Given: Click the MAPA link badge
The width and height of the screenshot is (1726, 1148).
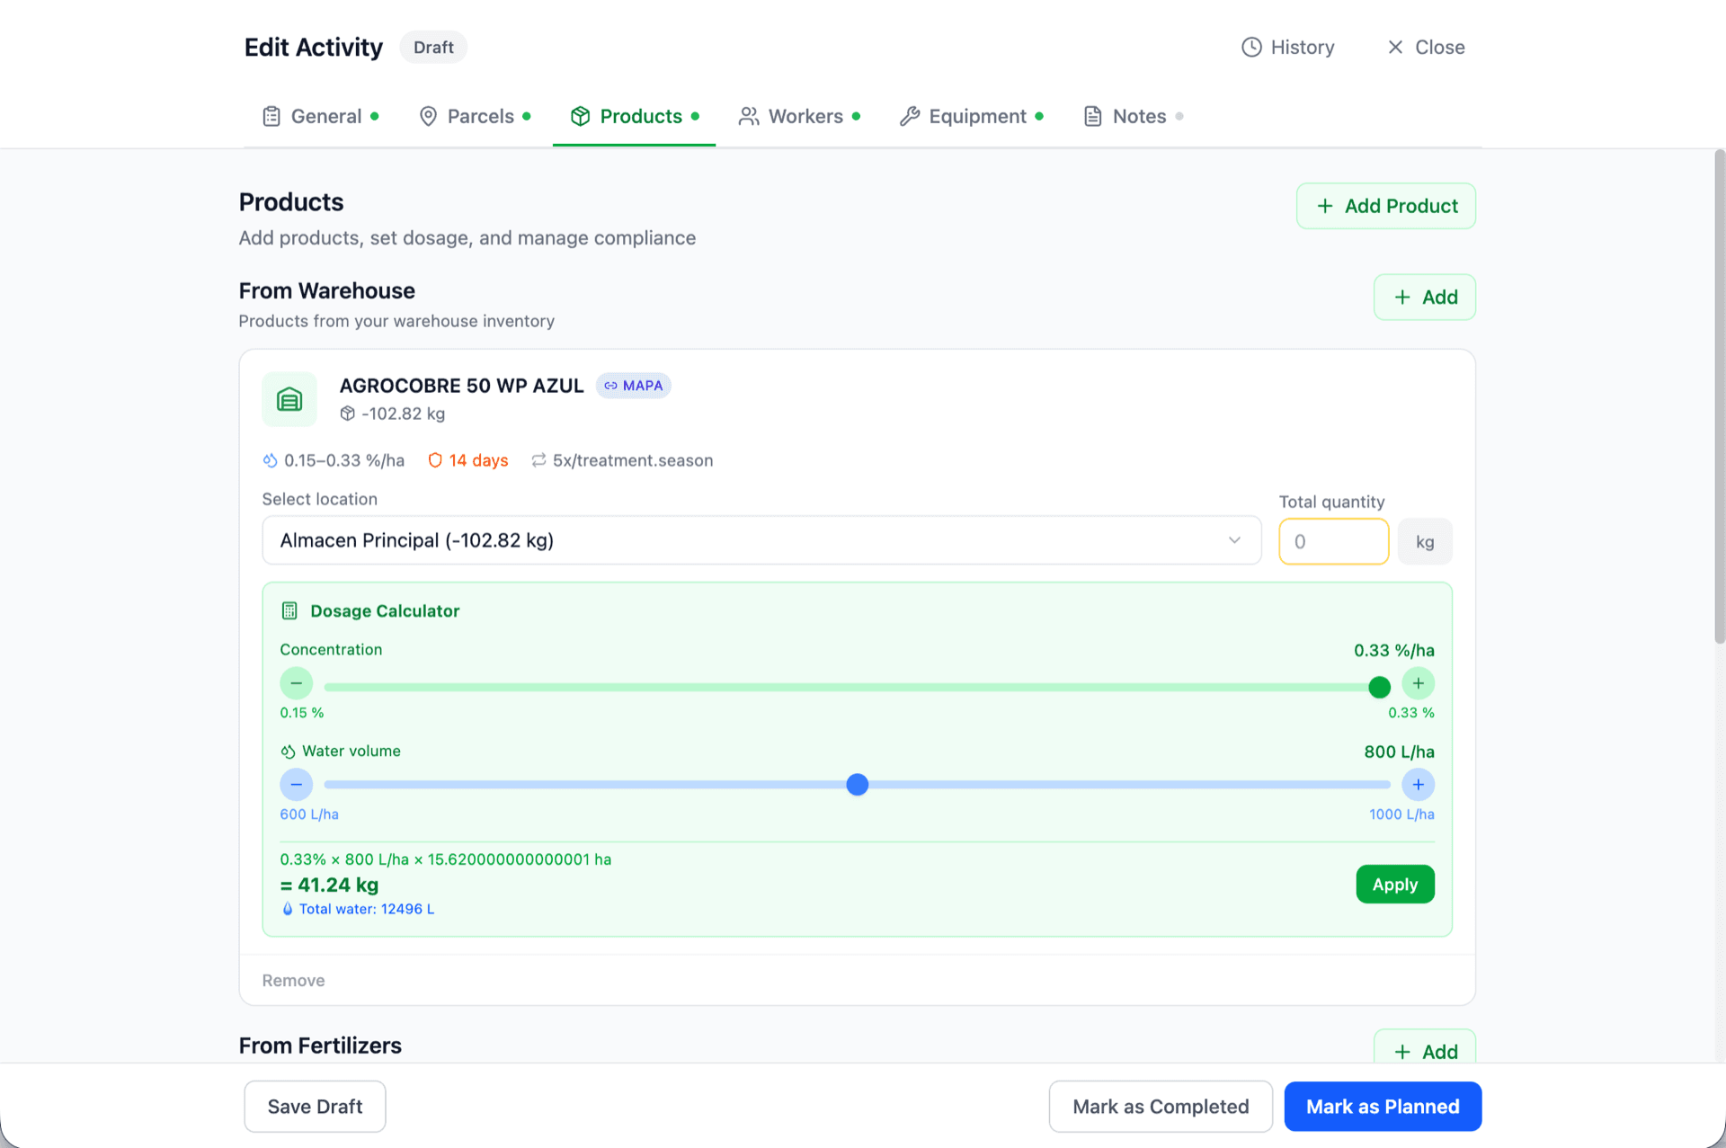Looking at the screenshot, I should 634,386.
